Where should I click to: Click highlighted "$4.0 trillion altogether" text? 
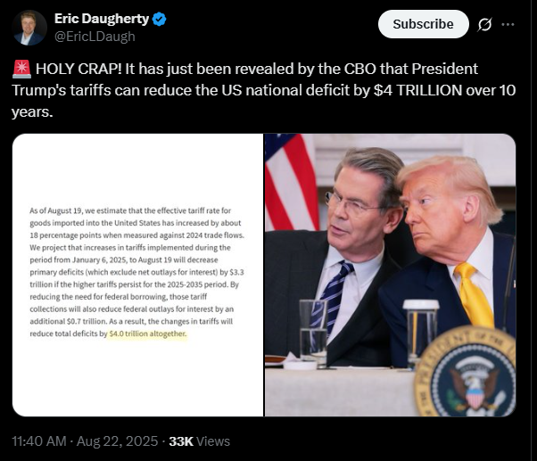(x=147, y=333)
